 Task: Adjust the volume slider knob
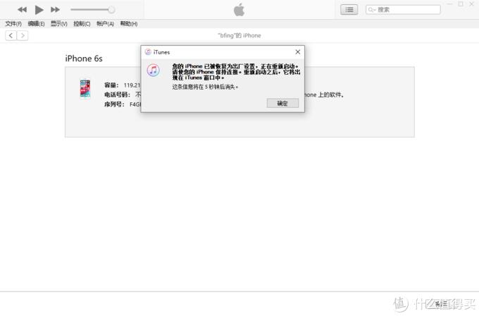111,10
